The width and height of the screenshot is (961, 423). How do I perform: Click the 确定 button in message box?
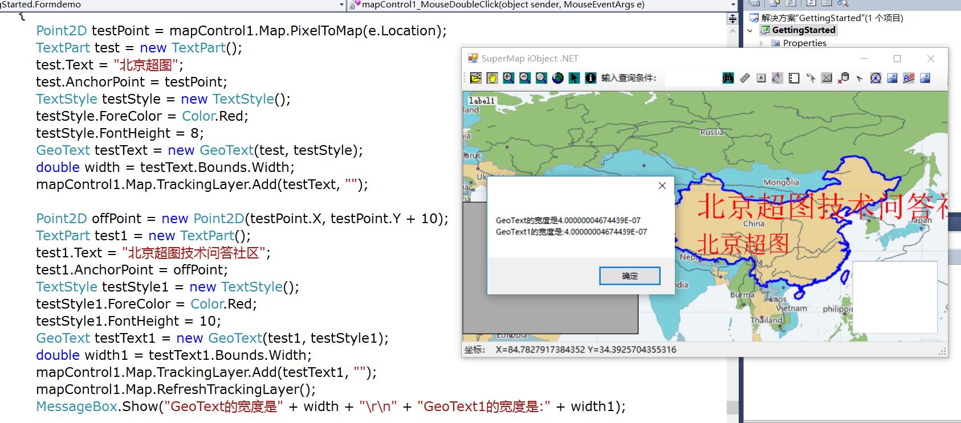[630, 276]
